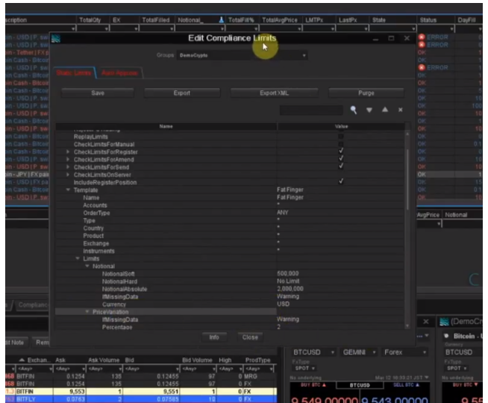Click the Percentage value 2
Viewport: 488px width, 403px height.
[279, 327]
